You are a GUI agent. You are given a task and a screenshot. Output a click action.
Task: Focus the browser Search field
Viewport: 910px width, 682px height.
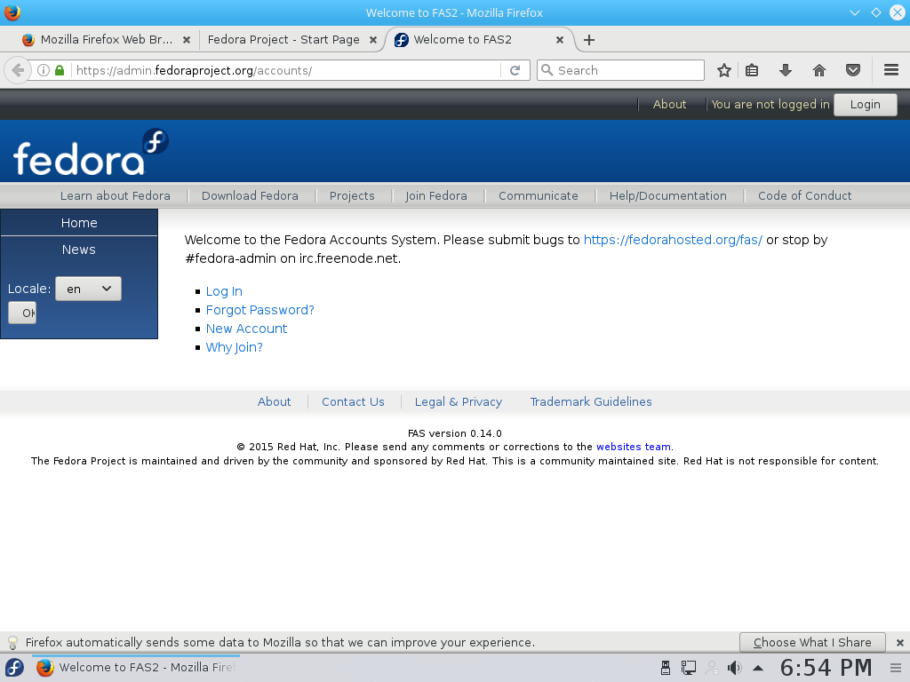[x=621, y=70]
